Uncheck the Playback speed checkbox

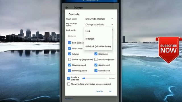[x=69, y=65]
